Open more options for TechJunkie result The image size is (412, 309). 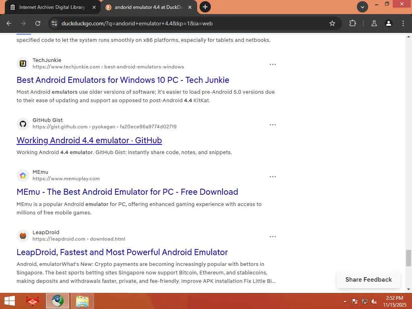coord(273,64)
